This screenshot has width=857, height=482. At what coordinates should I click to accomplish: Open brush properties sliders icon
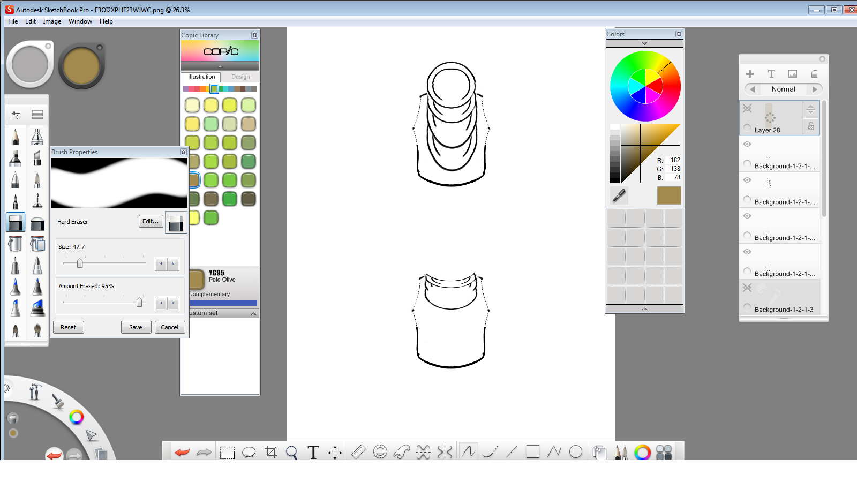pos(16,115)
